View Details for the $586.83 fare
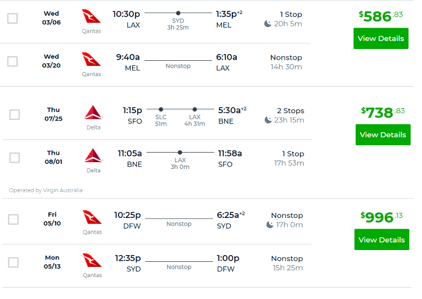Image resolution: width=422 pixels, height=299 pixels. click(381, 38)
